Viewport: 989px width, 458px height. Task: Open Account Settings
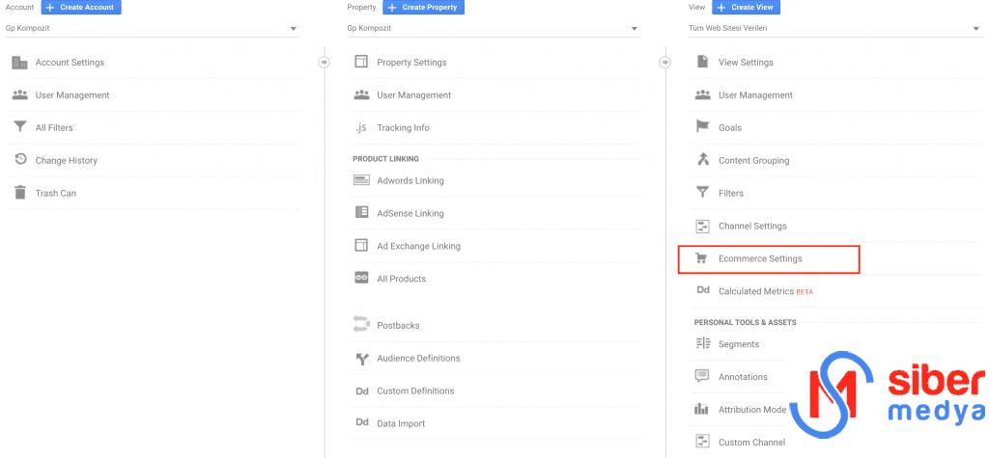(70, 63)
